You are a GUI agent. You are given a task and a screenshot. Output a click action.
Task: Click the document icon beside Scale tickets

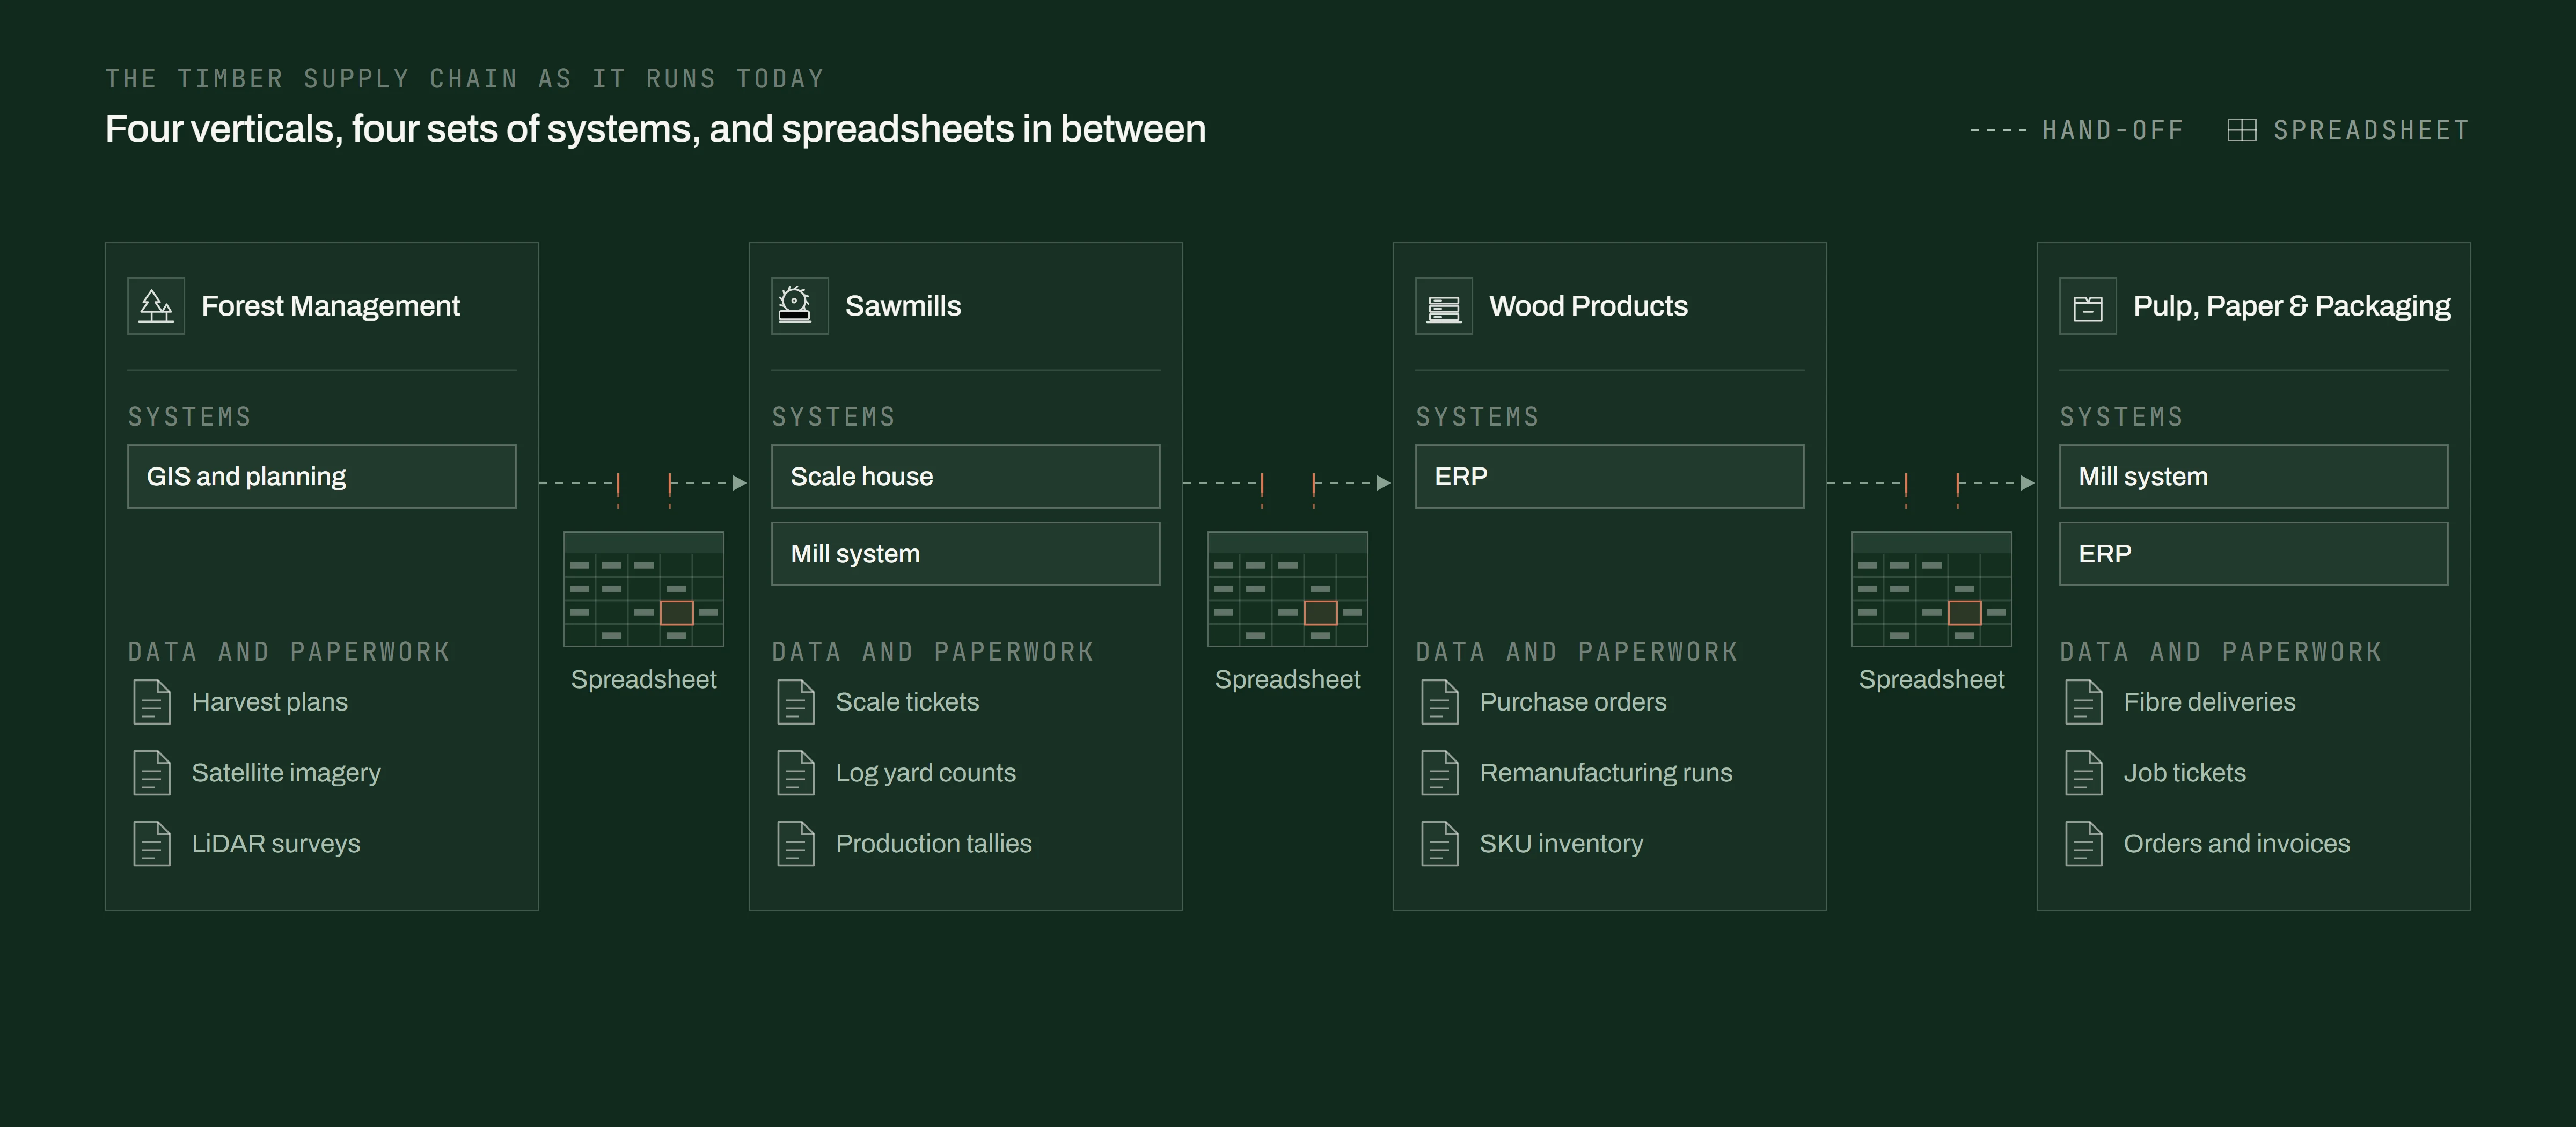coord(796,702)
